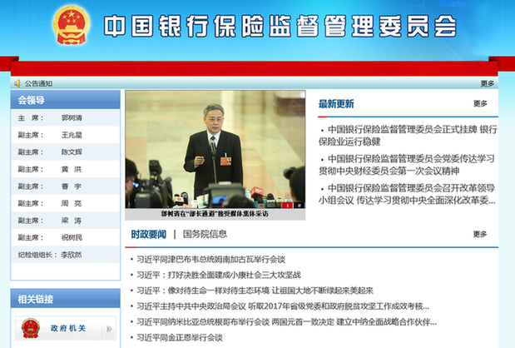Image resolution: width=515 pixels, height=348 pixels.
Task: Select slide 2 indicator on news photo
Action: pos(300,206)
